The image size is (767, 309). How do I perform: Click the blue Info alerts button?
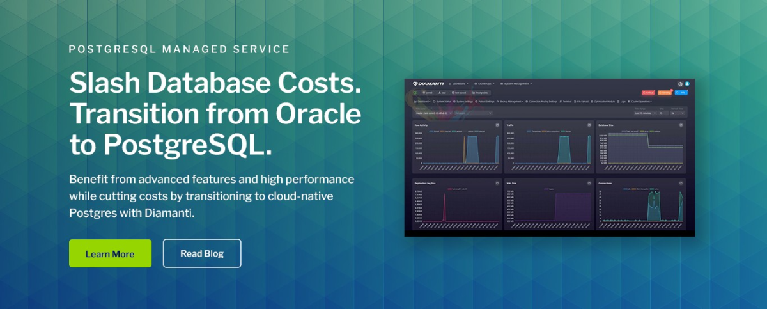coord(681,93)
